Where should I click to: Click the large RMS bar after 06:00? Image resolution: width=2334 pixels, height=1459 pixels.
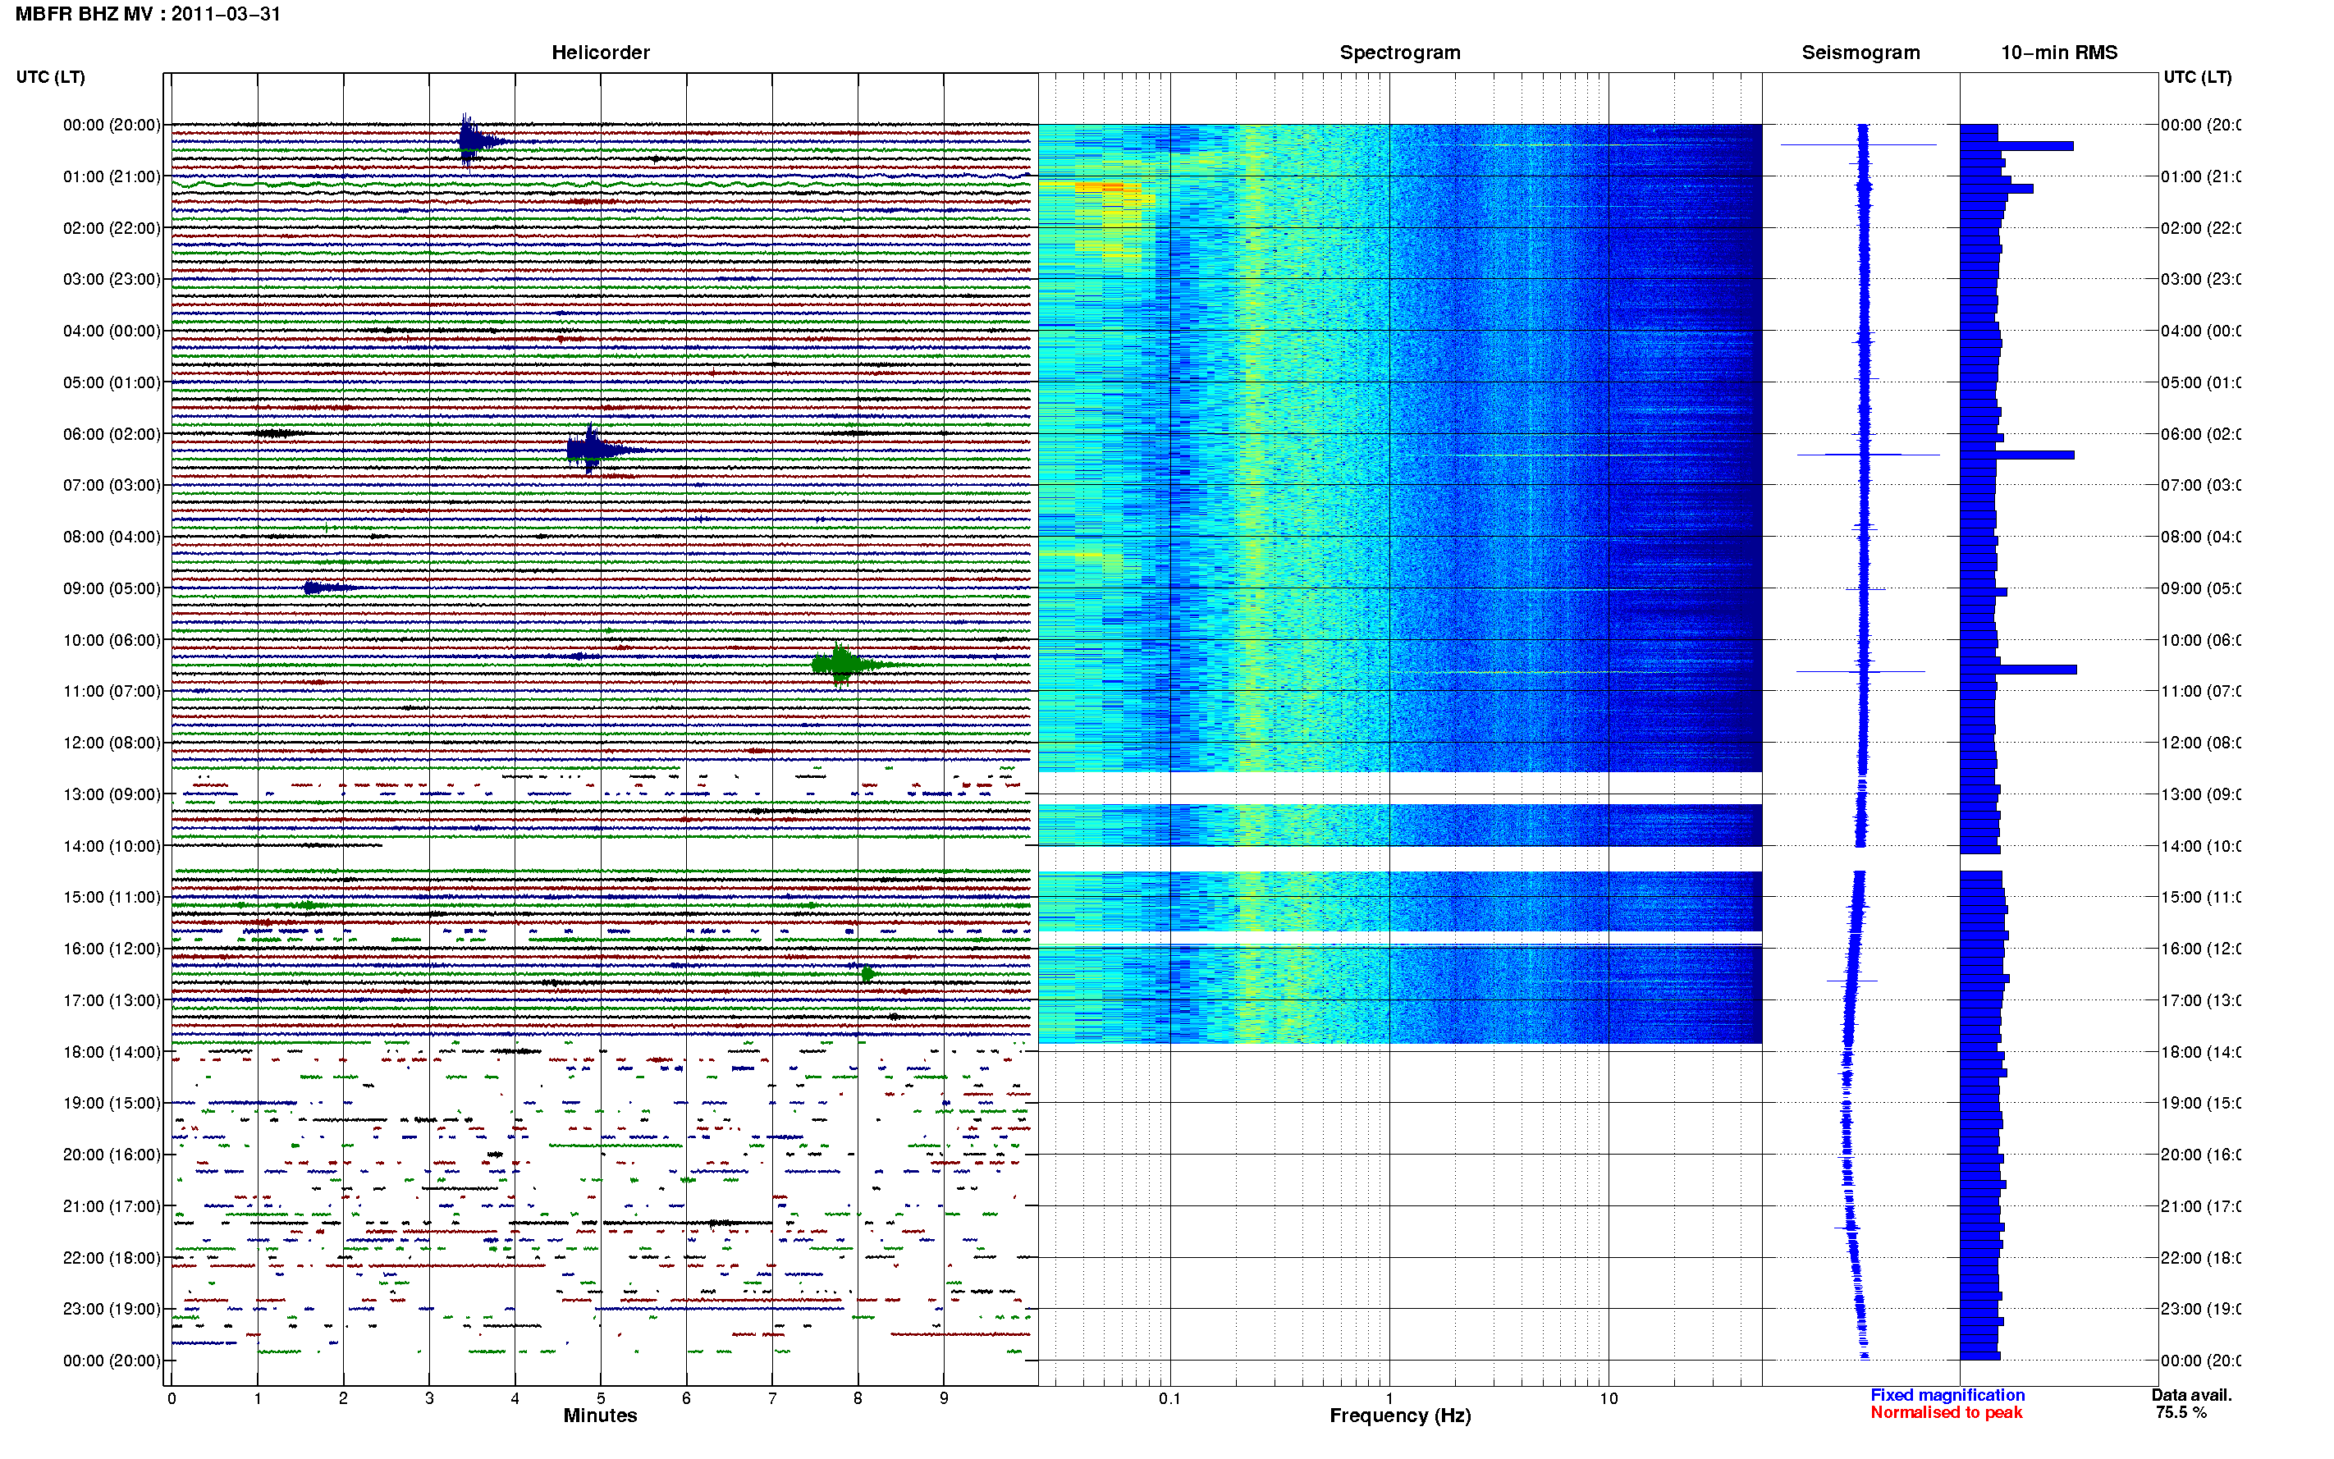coord(2016,455)
